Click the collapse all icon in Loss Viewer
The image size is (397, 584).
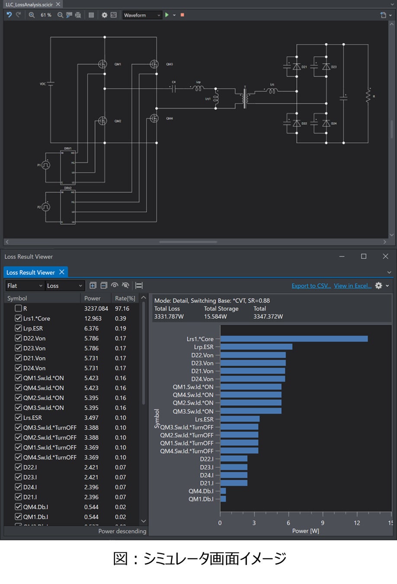point(104,286)
